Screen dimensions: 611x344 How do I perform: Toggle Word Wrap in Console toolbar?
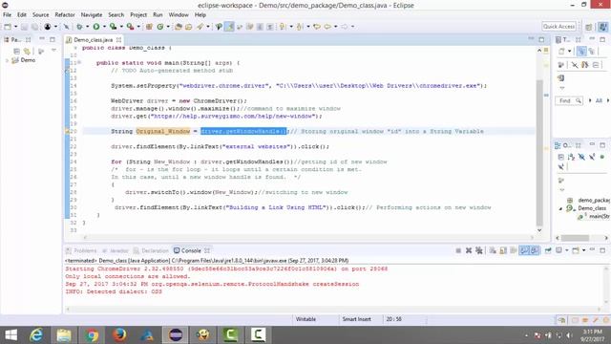point(514,250)
